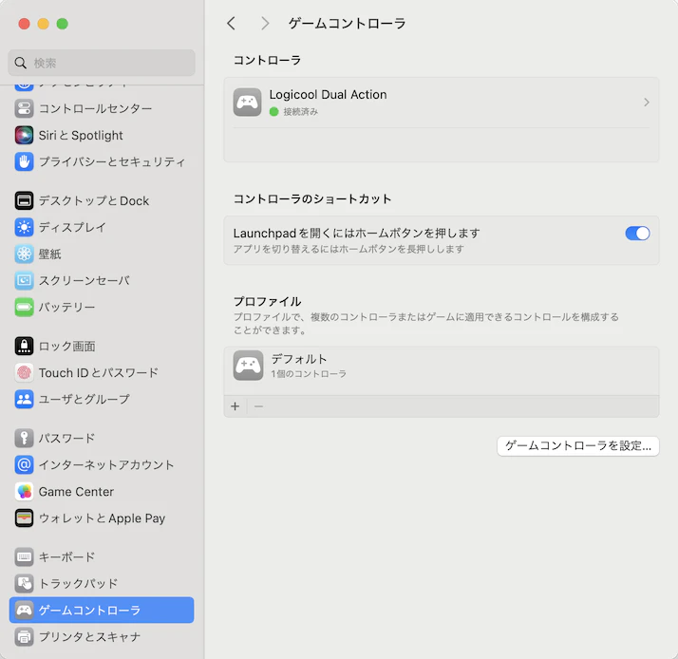This screenshot has height=659, width=678.
Task: Click the インターネットアカウント @ icon
Action: (24, 465)
